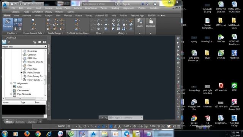Viewport: 243px width, 137px height.
Task: Open the Alignments menu in menu bar
Action: (129, 8)
